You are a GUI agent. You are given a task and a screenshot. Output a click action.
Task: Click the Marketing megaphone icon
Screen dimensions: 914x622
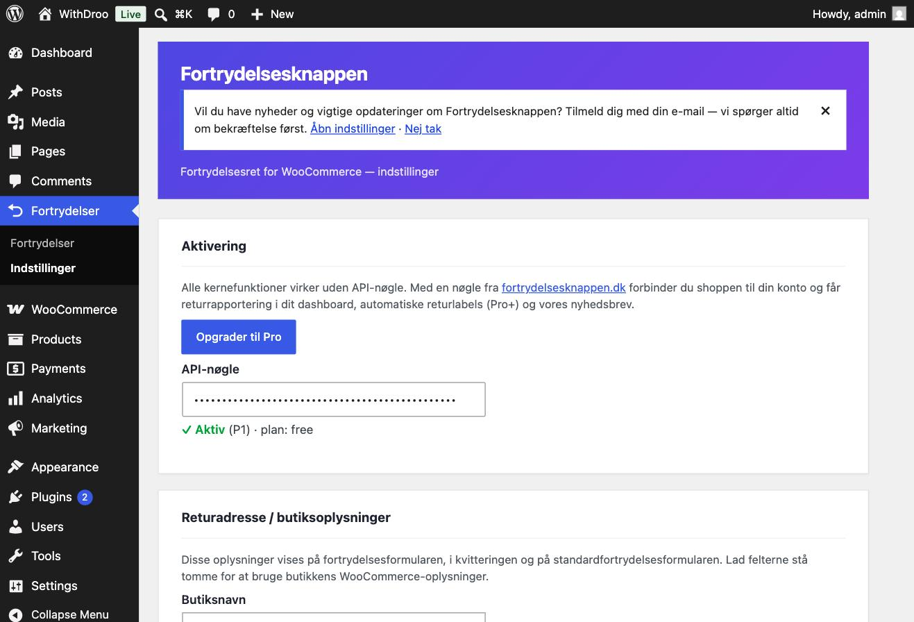[15, 428]
